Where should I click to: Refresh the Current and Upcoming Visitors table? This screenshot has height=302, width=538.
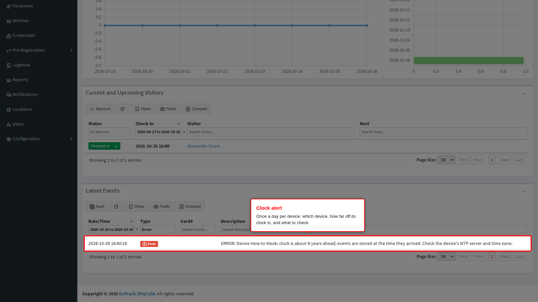[122, 109]
